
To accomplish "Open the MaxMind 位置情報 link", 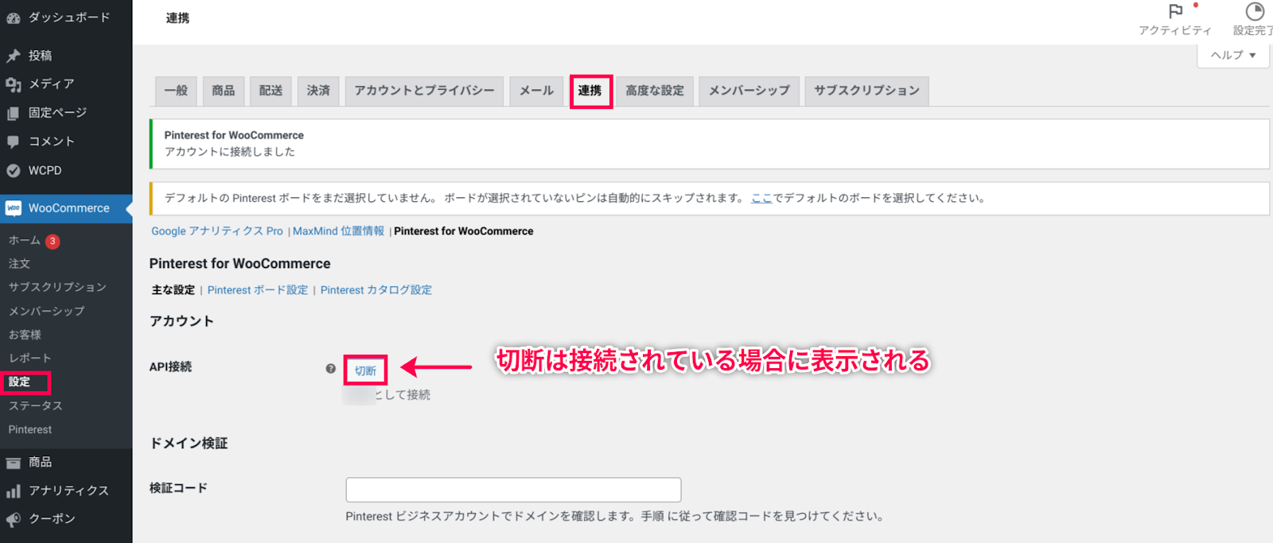I will pyautogui.click(x=338, y=231).
